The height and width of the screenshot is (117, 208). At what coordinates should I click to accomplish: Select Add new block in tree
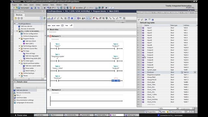[31, 41]
